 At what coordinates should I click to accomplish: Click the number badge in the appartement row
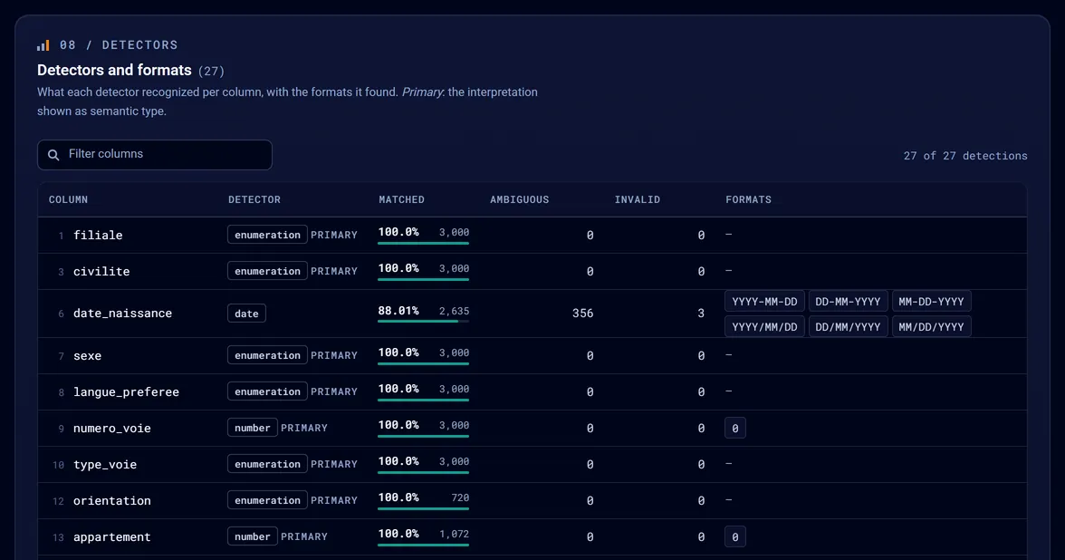[x=253, y=536]
